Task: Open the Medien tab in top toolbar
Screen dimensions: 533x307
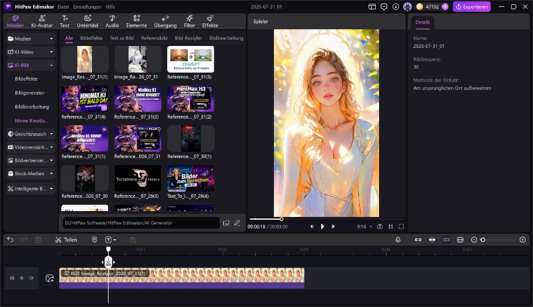Action: point(15,21)
